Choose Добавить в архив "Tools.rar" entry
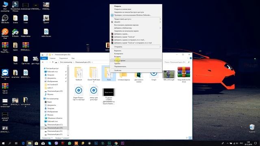This screenshot has height=146, width=260. pos(136,37)
